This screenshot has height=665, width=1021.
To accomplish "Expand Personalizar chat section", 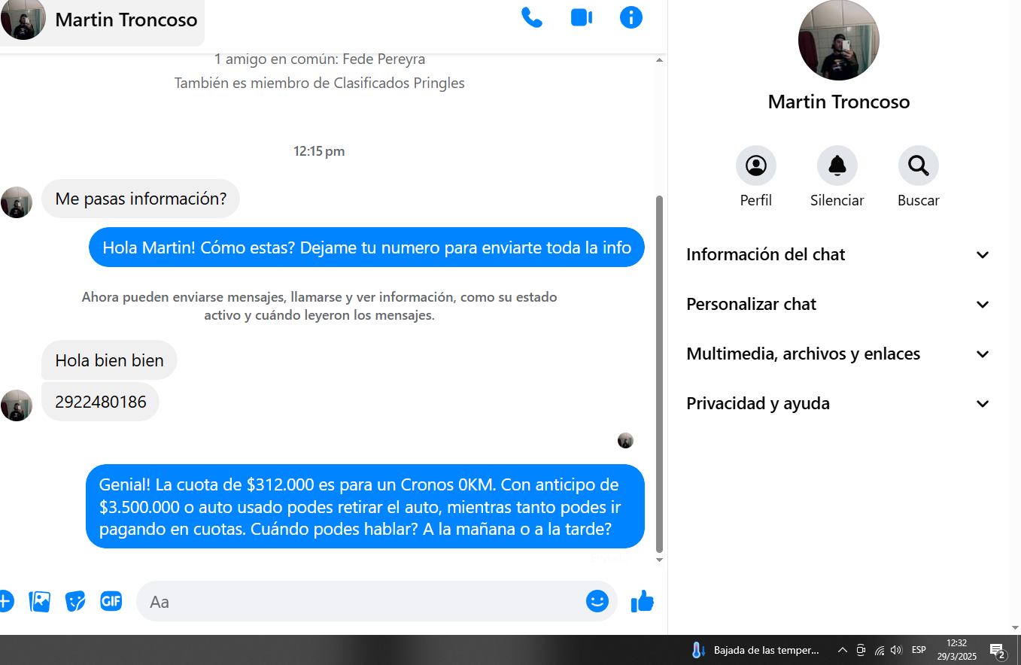I will 838,304.
